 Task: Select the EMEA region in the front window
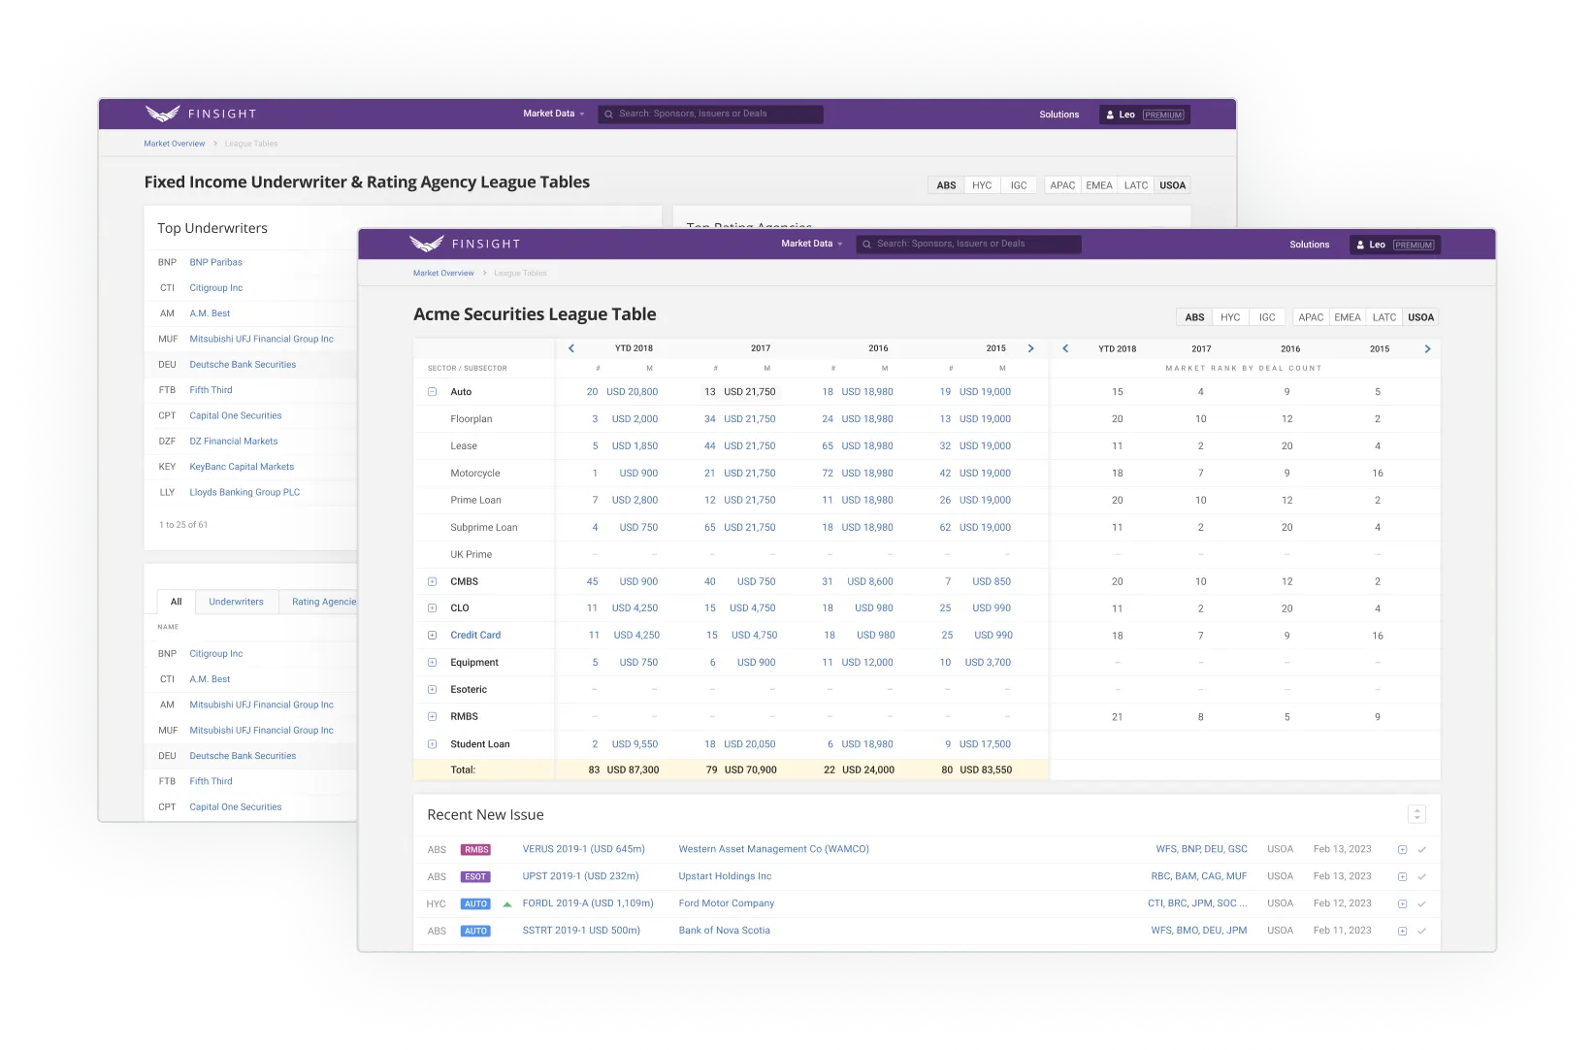pos(1347,317)
